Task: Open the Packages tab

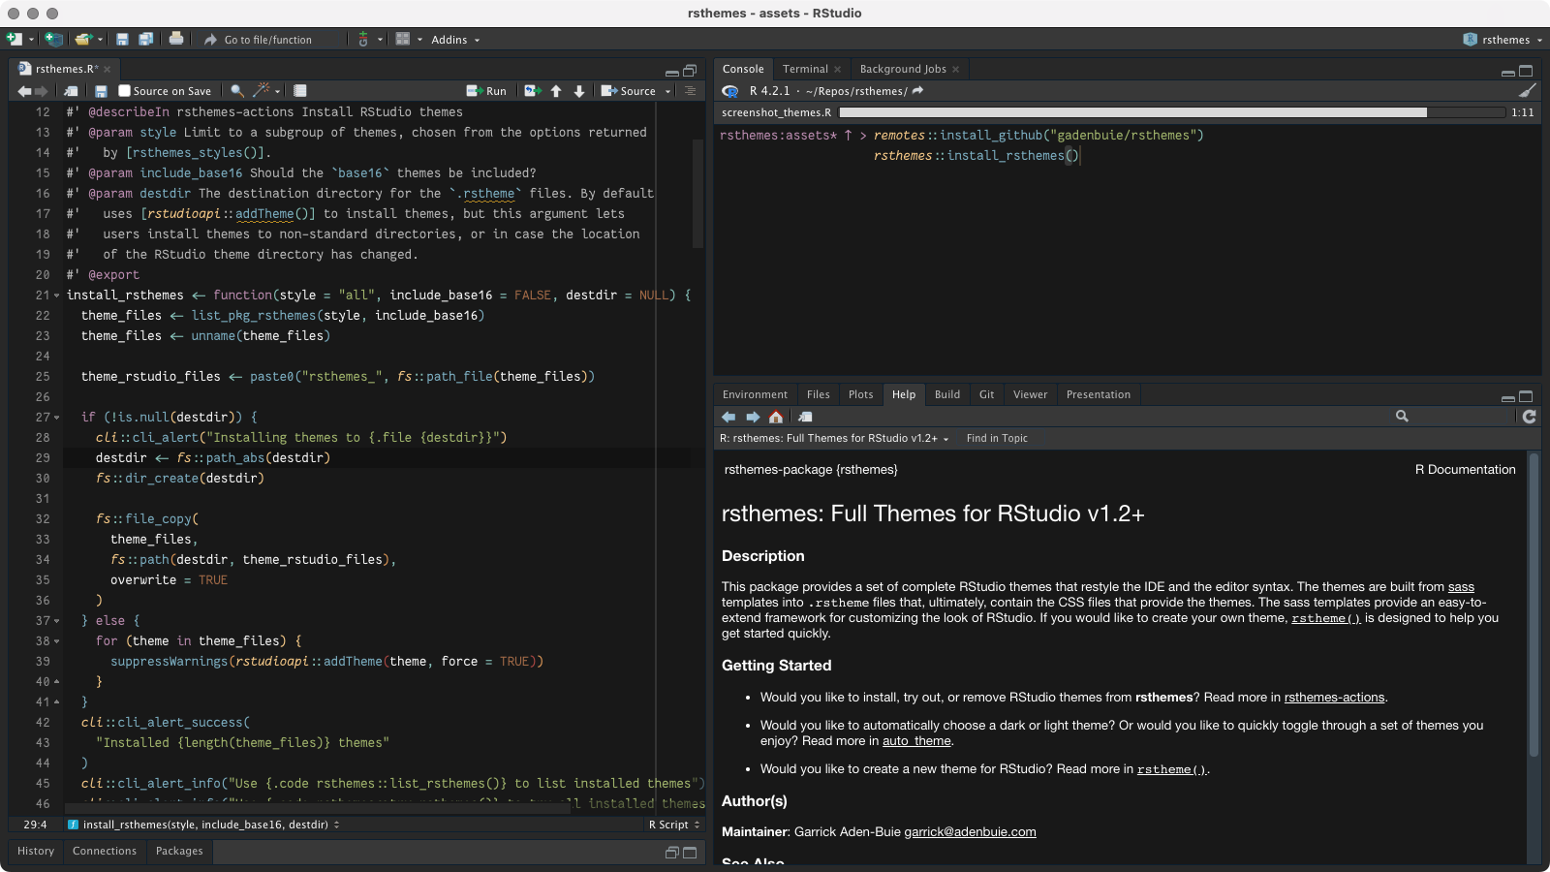Action: point(179,851)
